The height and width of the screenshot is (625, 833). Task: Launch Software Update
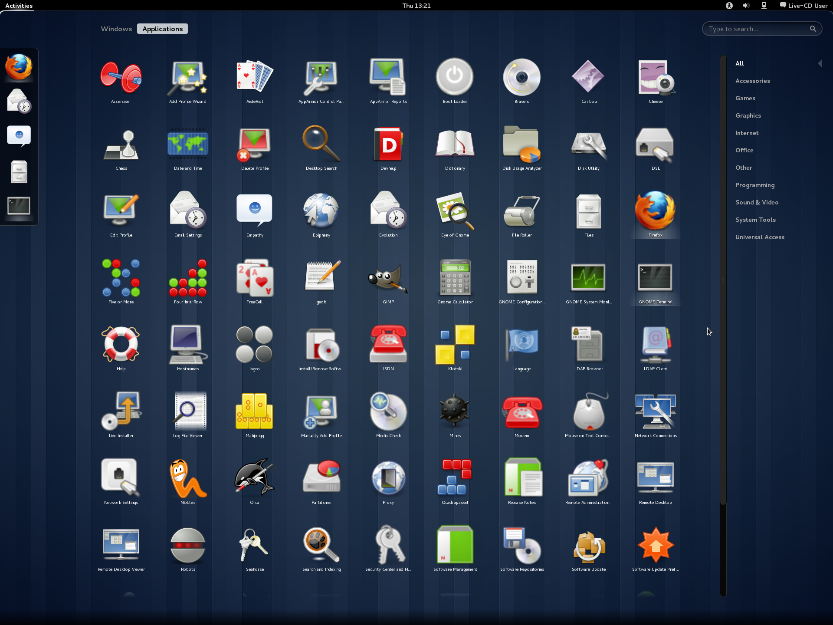click(x=589, y=549)
